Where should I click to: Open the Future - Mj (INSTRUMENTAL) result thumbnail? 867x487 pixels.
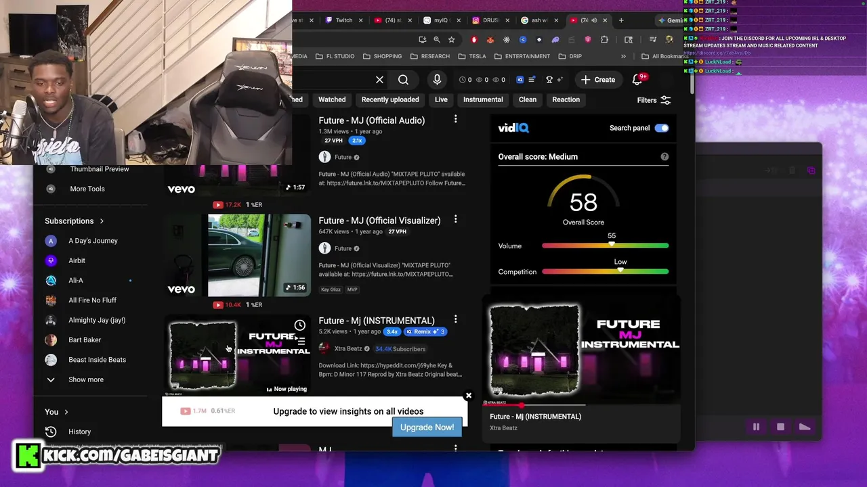coord(238,356)
